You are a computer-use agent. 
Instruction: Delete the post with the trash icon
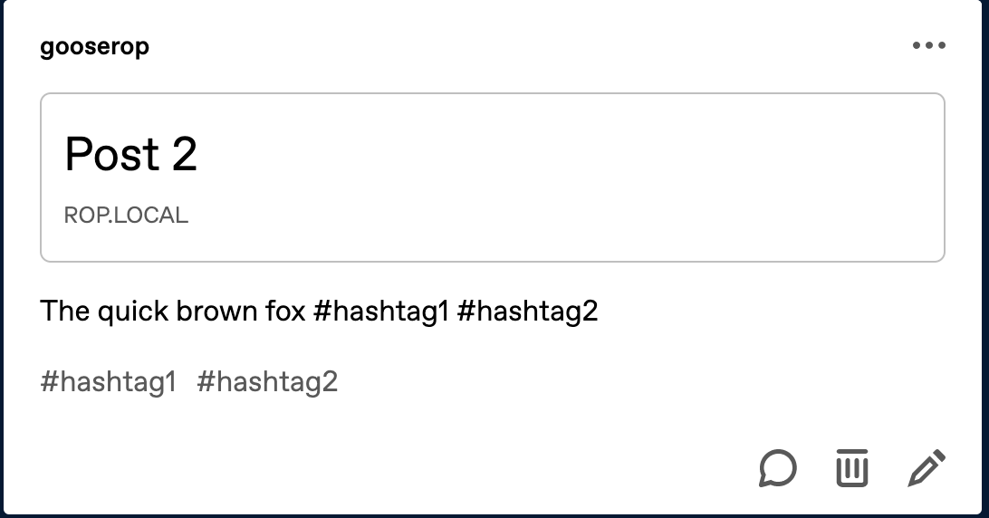(851, 467)
